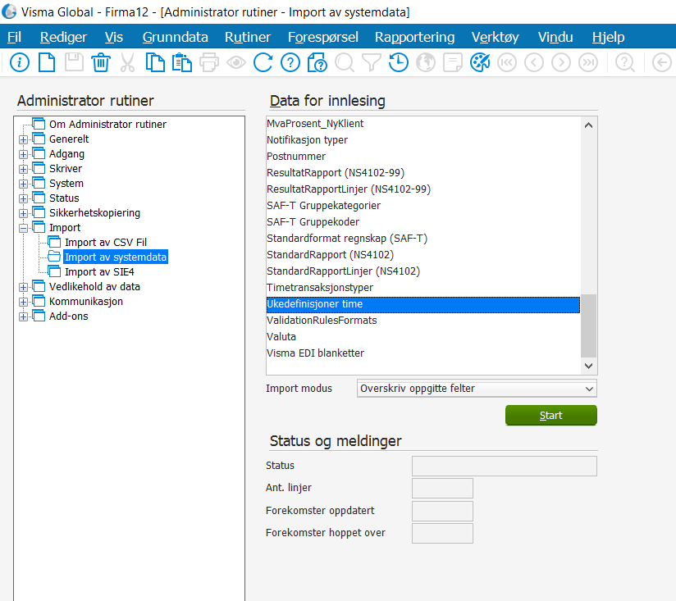This screenshot has height=601, width=676.
Task: Click the data list scroll up arrow
Action: 588,125
